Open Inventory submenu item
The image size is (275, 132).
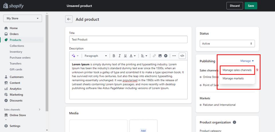pos(16,52)
